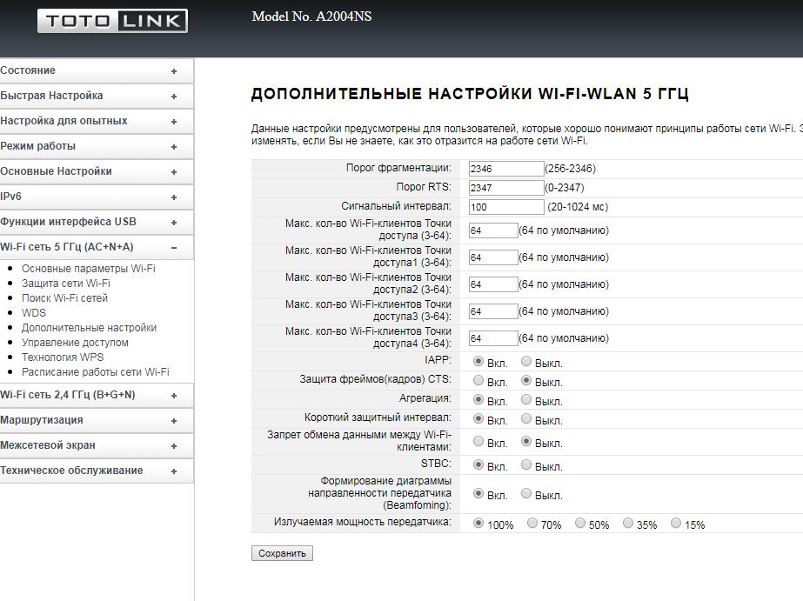
Task: Select 15% transmitter power option
Action: (676, 524)
